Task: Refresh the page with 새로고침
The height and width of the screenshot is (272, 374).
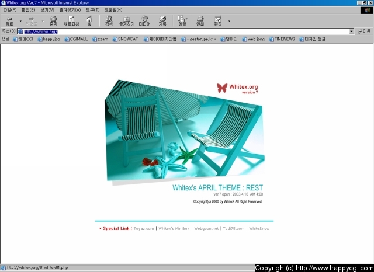Action: [71, 21]
